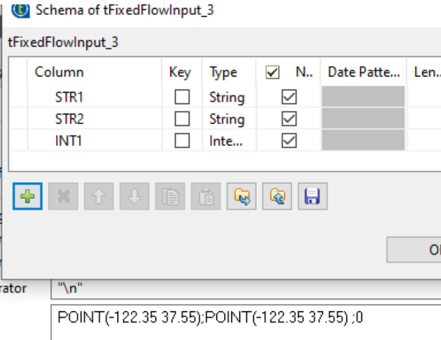Screen dimensions: 441x340
Task: Uncheck the Nullable checkbox for STR2
Action: 289,119
